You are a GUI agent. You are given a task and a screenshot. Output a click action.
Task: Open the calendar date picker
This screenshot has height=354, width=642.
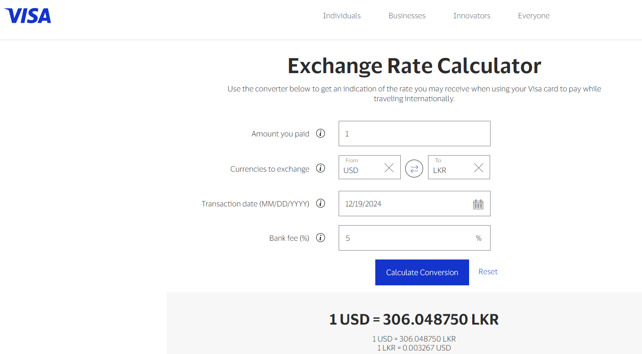point(478,204)
